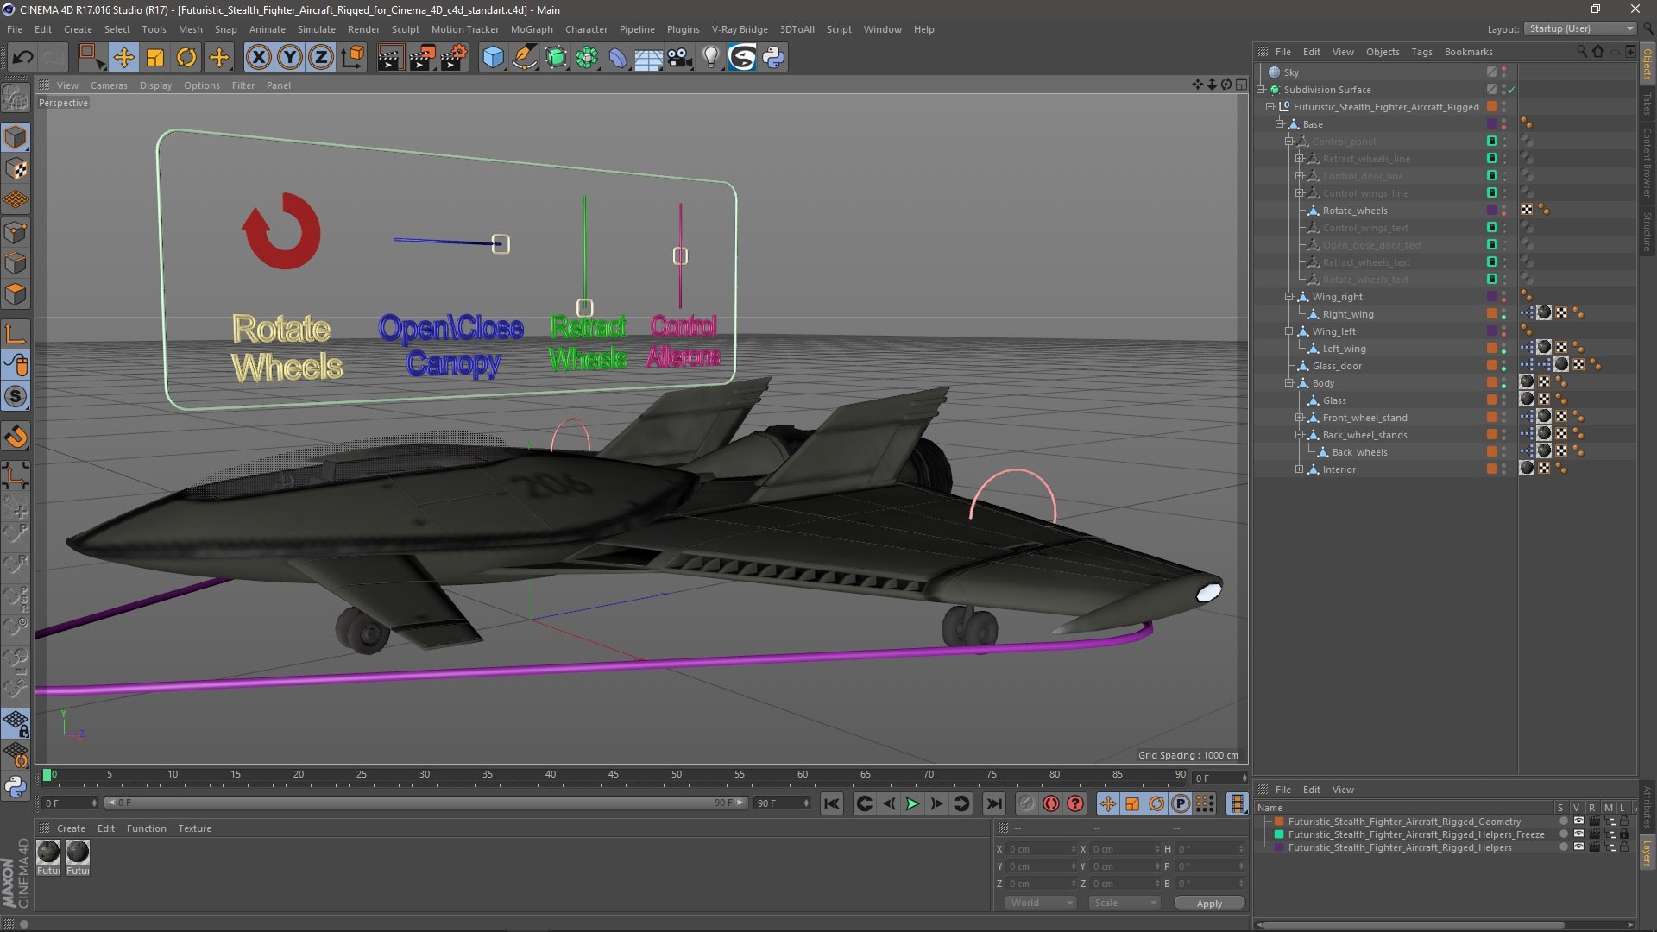Toggle solo on Helpers layer
This screenshot has width=1657, height=932.
click(1563, 847)
